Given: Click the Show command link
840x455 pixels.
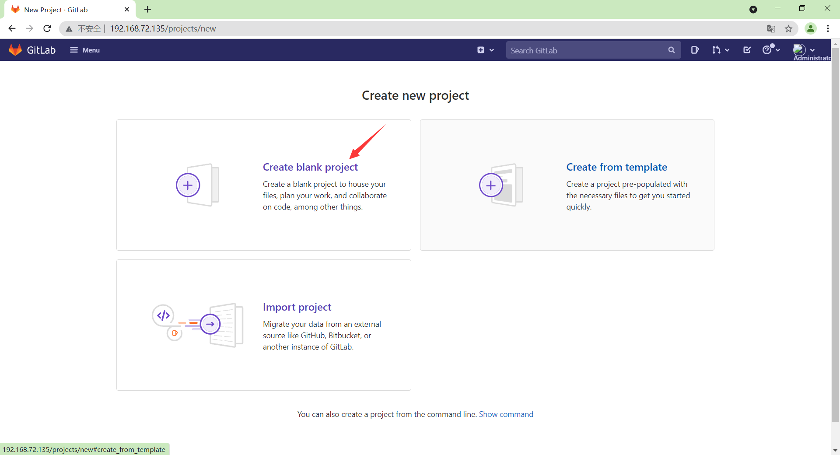Looking at the screenshot, I should pos(506,414).
